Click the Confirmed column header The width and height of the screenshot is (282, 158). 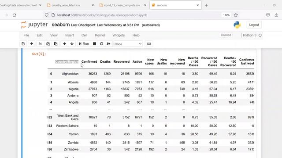point(89,61)
